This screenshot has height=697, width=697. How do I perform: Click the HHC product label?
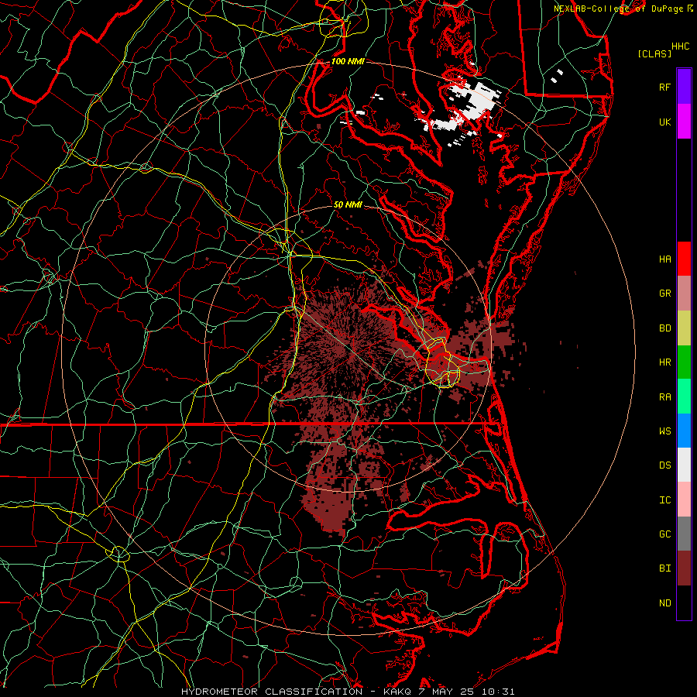pos(681,46)
